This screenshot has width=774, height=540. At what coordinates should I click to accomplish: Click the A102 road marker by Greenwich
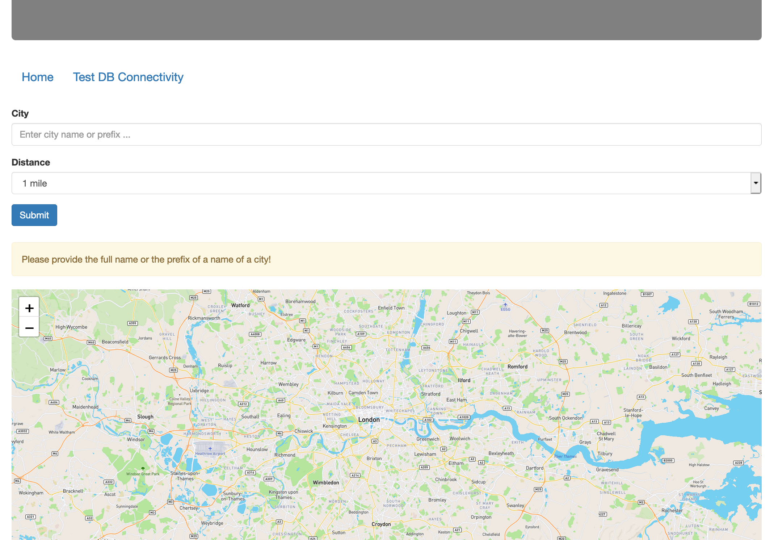click(428, 420)
